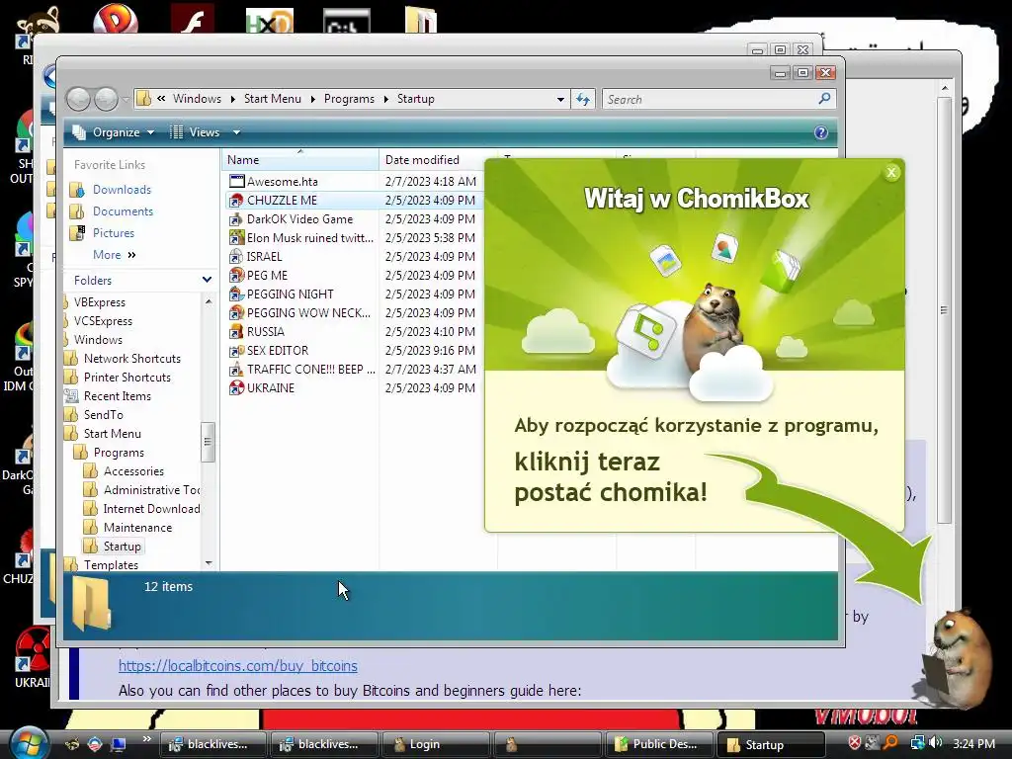
Task: Open the Pictures favorite link
Action: (x=114, y=233)
